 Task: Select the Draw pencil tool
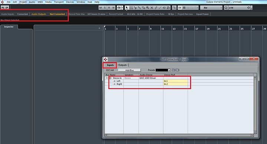[156, 8]
